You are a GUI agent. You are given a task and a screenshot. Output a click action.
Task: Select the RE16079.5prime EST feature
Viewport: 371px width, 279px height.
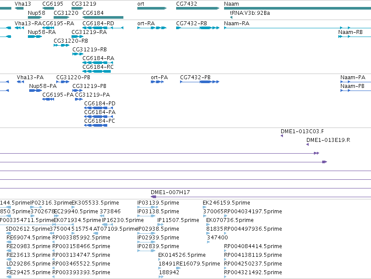click(x=178, y=268)
